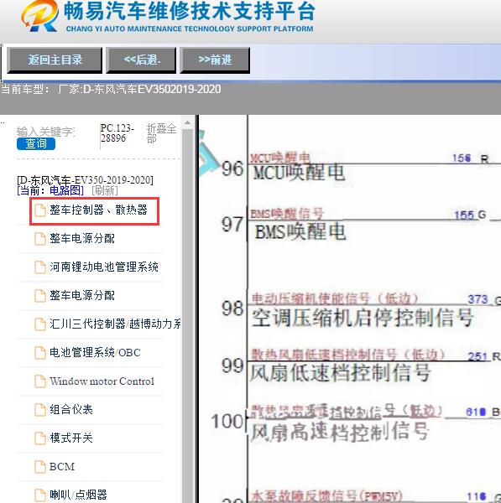Click the file icon beside 整车控制器、散热器
Screen dimensions: 501x503
click(40, 210)
